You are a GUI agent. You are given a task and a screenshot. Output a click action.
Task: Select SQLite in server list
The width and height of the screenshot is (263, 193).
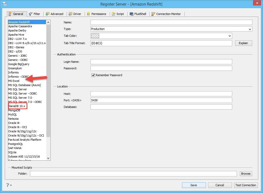27,152
